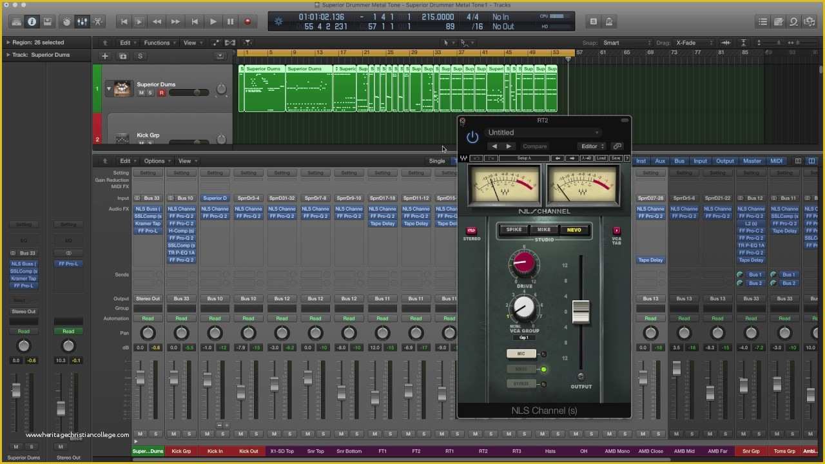Open the Media Browser icon
The height and width of the screenshot is (464, 825).
(x=810, y=21)
